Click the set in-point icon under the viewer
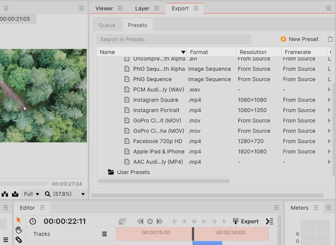336x245 pixels. point(5,194)
